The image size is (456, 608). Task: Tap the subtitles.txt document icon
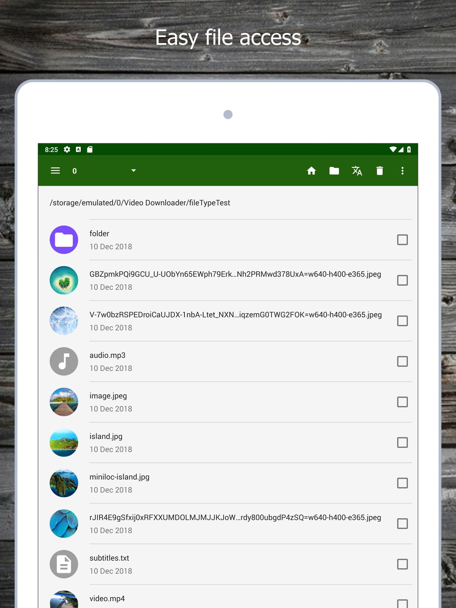point(64,564)
